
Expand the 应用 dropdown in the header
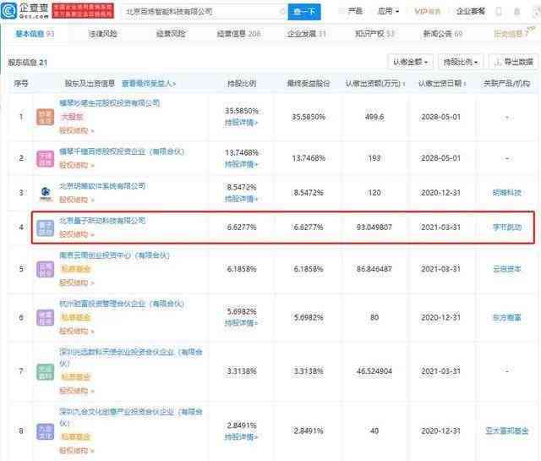coord(388,11)
